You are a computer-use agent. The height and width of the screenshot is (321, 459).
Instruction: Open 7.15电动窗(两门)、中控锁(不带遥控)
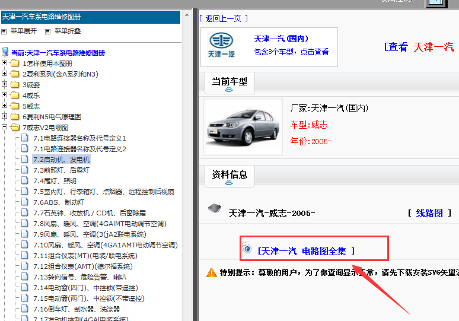pyautogui.click(x=89, y=298)
